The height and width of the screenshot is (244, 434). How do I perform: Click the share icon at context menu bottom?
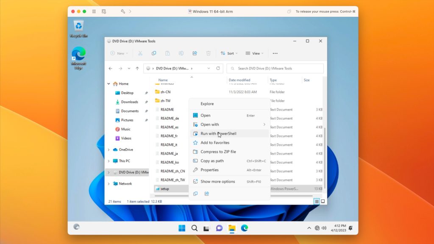[x=207, y=194]
